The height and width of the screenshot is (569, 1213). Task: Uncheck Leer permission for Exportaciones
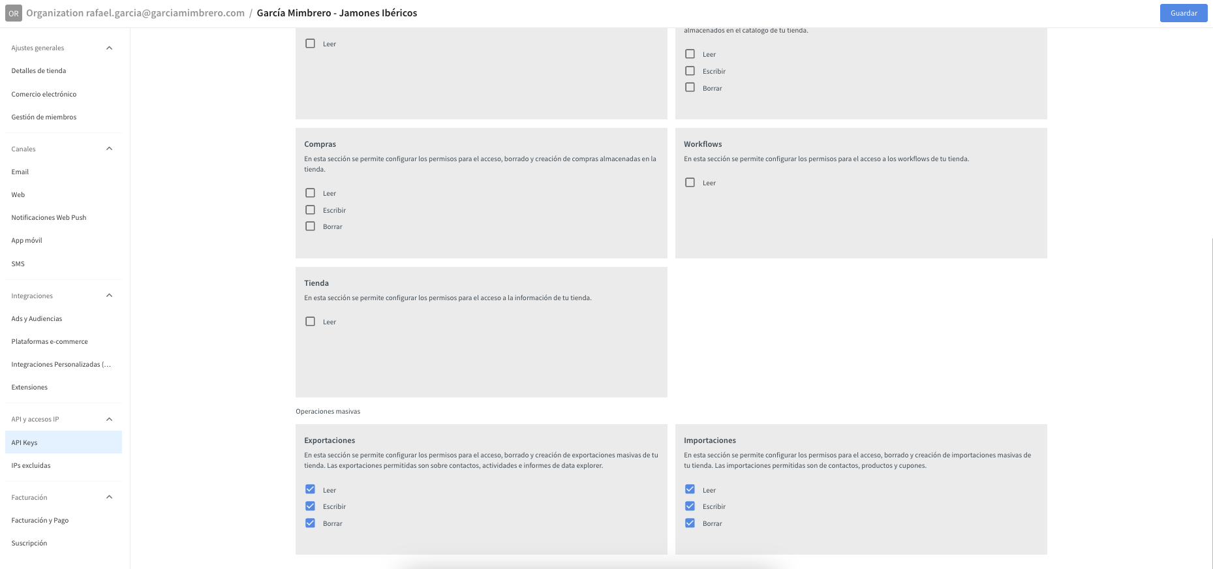tap(311, 489)
